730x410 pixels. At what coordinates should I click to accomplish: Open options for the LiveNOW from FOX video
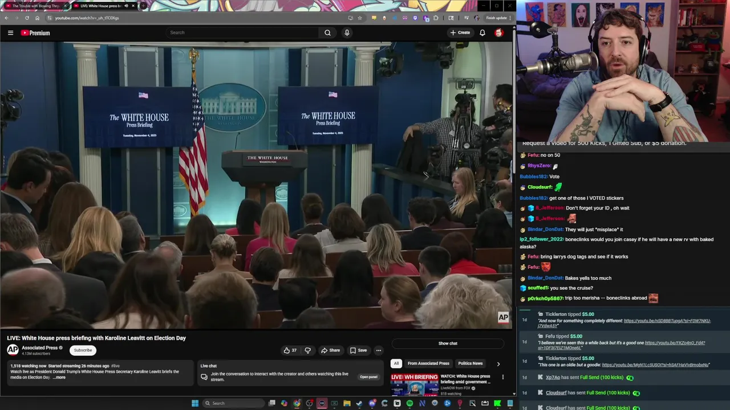pyautogui.click(x=502, y=377)
